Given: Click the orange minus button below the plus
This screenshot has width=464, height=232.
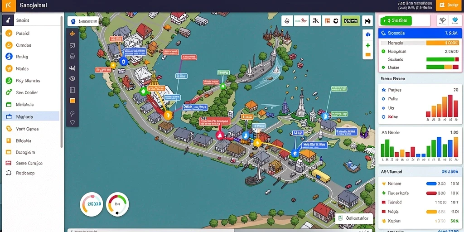Looking at the screenshot, I should tap(368, 55).
